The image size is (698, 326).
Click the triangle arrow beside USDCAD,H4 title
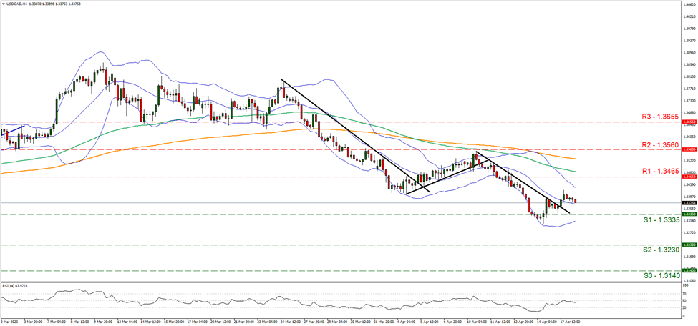(4, 3)
